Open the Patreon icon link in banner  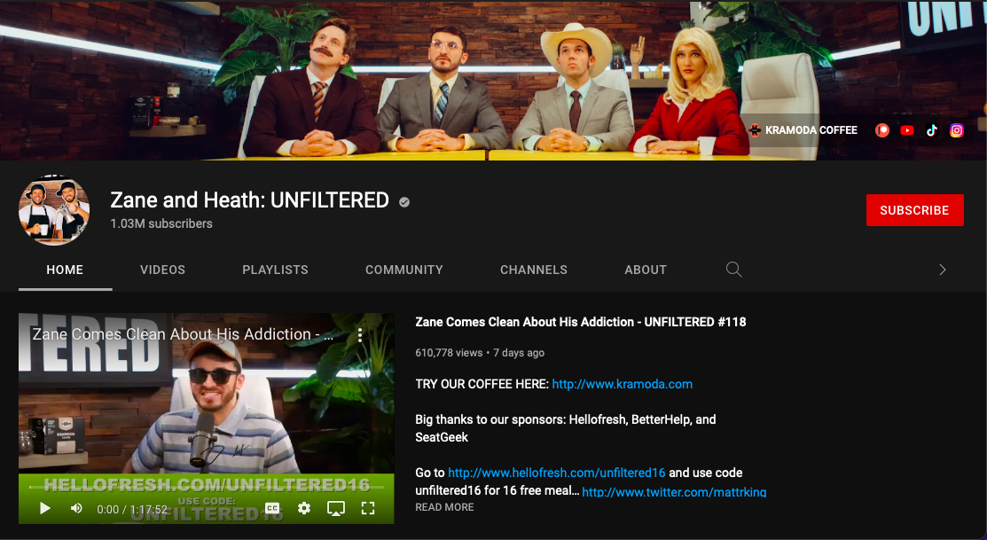(881, 130)
